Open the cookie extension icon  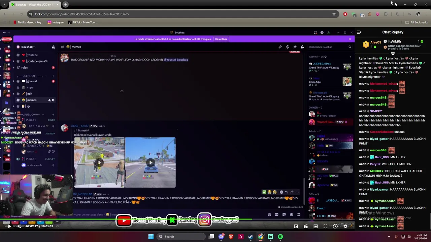[x=369, y=14]
